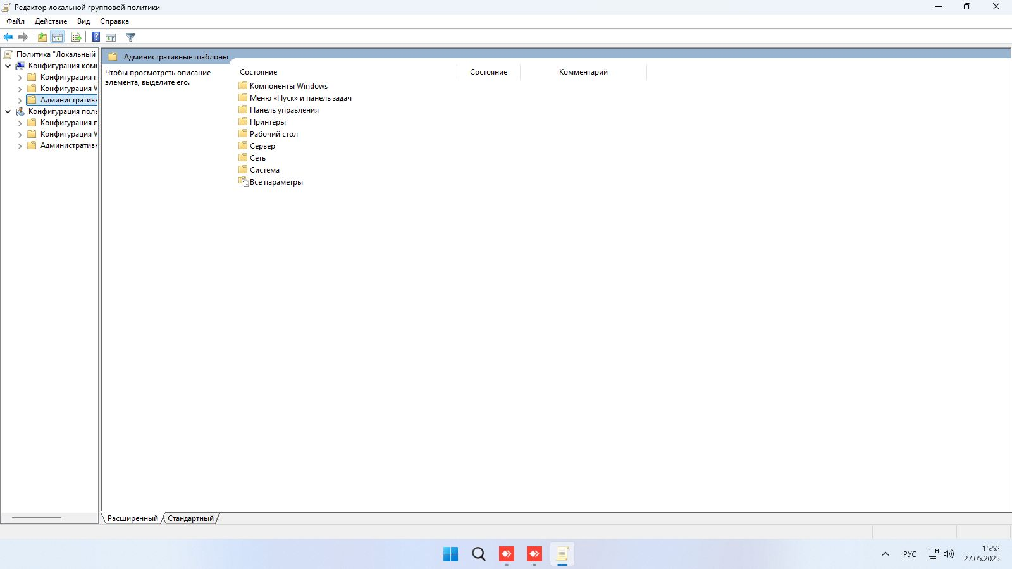Collapse the Конфигурация компьютера node arrow
This screenshot has height=569, width=1012.
pyautogui.click(x=8, y=66)
